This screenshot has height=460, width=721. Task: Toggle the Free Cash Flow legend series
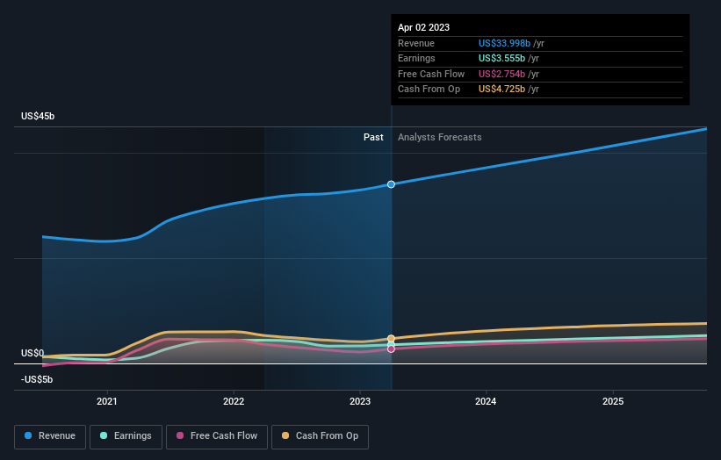click(217, 436)
